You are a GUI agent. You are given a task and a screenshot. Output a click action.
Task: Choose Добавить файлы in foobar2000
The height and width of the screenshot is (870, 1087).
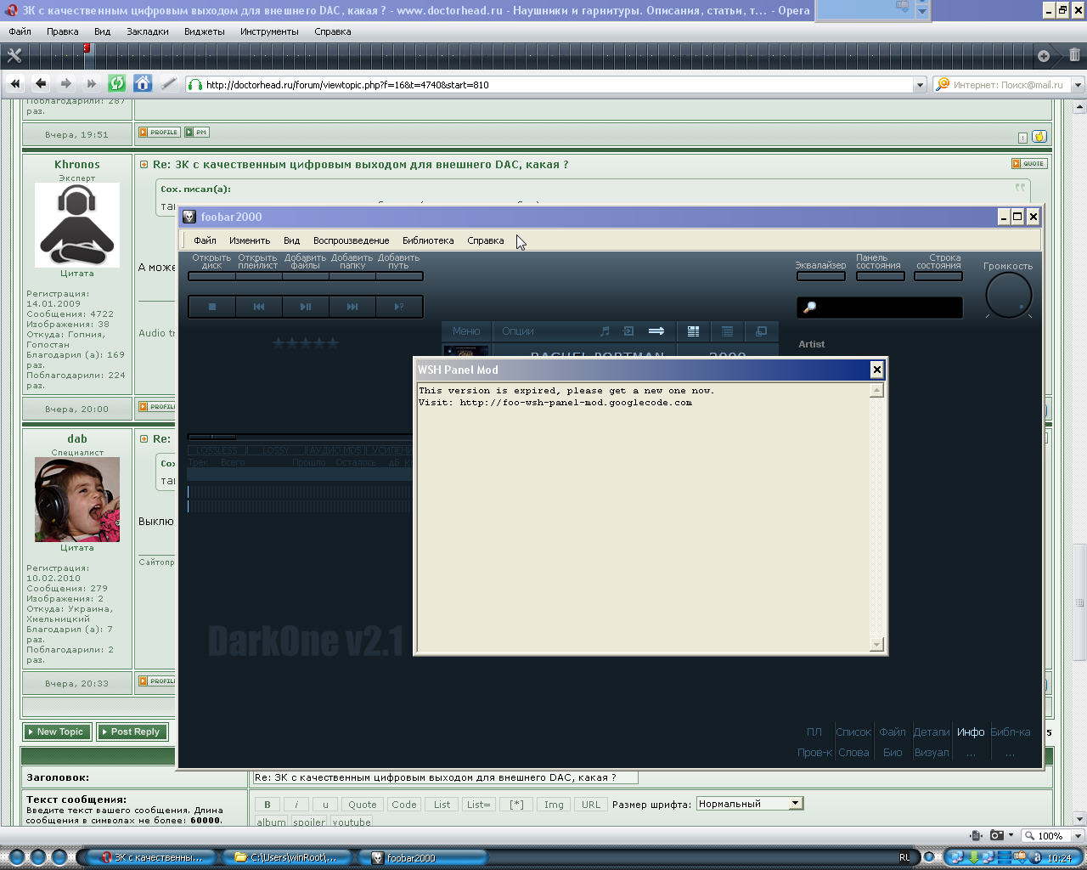305,266
